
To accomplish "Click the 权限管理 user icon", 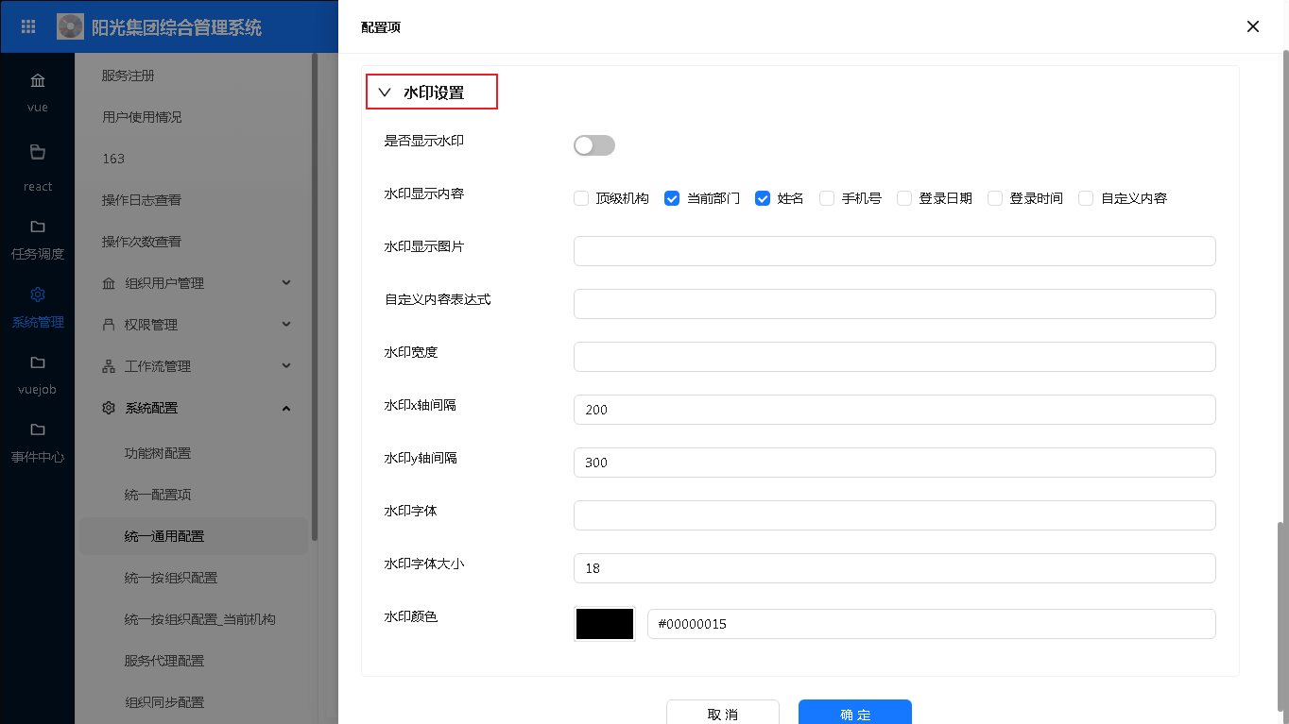I will [109, 325].
